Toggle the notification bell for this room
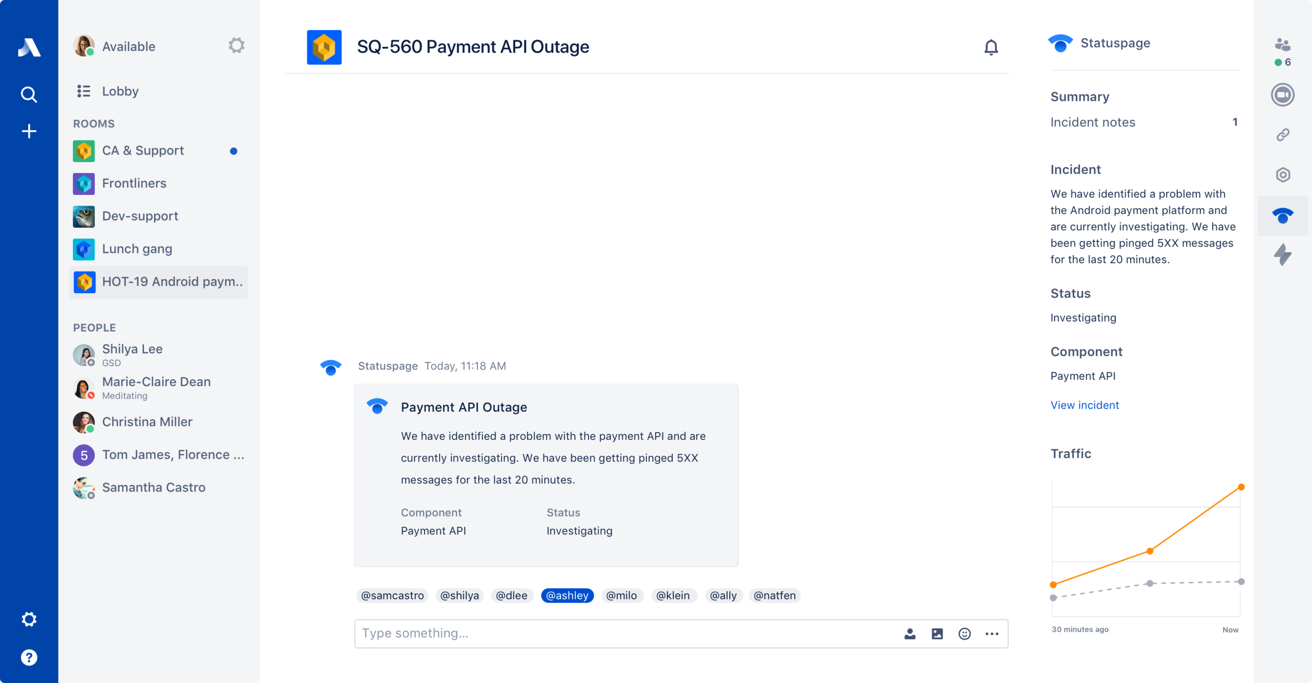The image size is (1312, 683). coord(991,48)
